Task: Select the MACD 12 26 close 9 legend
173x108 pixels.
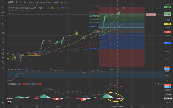Action: pyautogui.click(x=14, y=84)
